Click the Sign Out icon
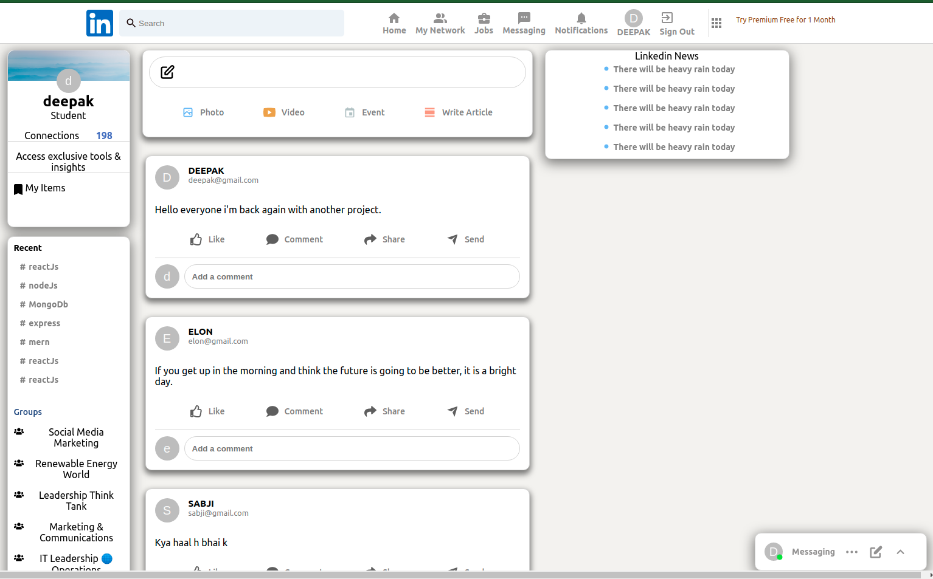 click(x=667, y=18)
